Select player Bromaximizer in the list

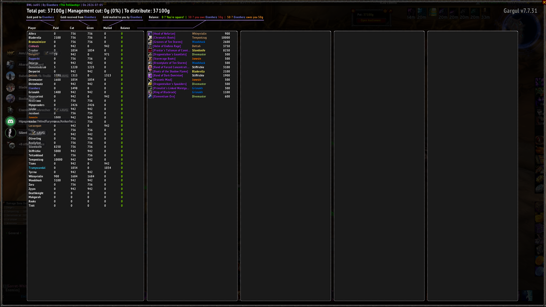tap(37, 42)
